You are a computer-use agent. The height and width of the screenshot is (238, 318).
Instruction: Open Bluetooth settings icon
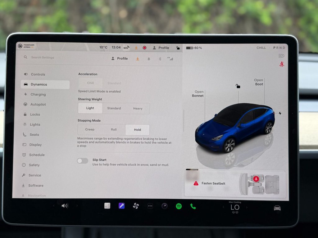(160, 58)
